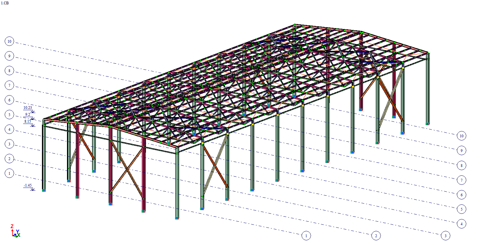502x245 pixels.
Task: Select grid bubble 1 in the bottom bubble row
Action: [306, 236]
